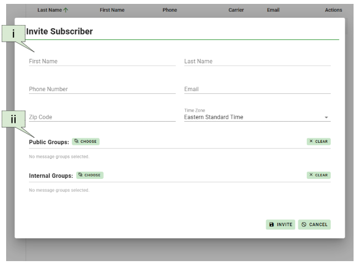Click the callout marker labeled ii
358x265 pixels.
[13, 119]
